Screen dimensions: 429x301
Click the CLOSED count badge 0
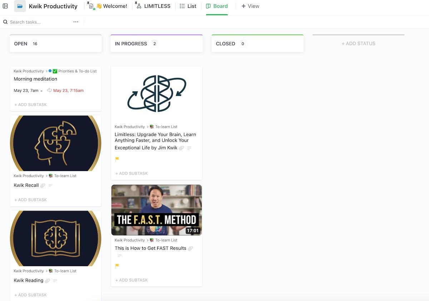(243, 44)
